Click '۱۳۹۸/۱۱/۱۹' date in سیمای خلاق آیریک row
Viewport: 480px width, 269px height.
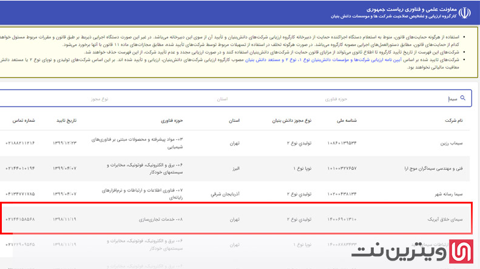(x=64, y=219)
